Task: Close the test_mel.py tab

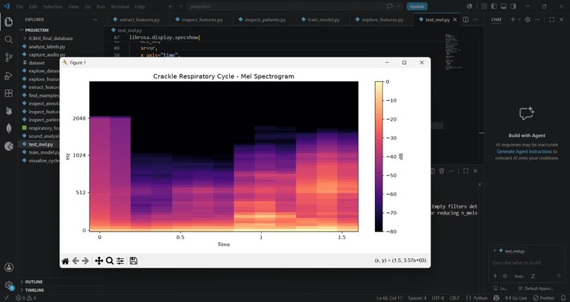Action: click(x=455, y=20)
